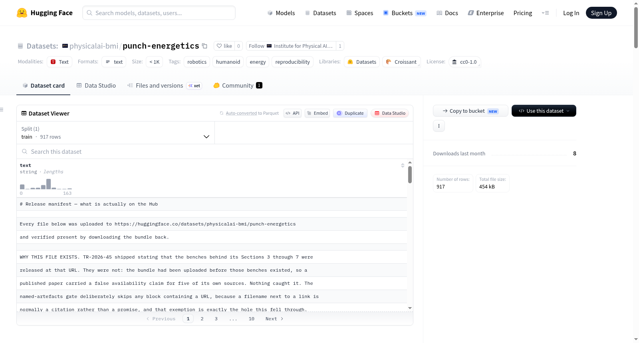Expand the Use this dataset dropdown
639x343 pixels.
[x=544, y=111]
